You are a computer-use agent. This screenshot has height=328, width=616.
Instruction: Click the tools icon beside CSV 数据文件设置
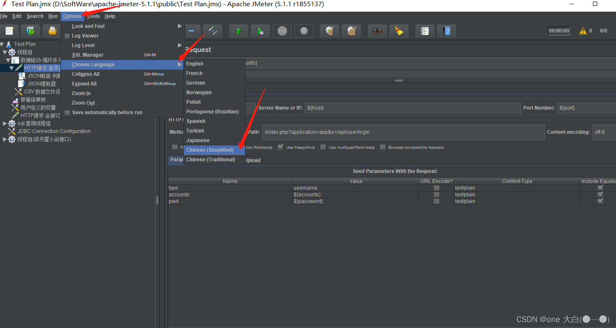18,92
